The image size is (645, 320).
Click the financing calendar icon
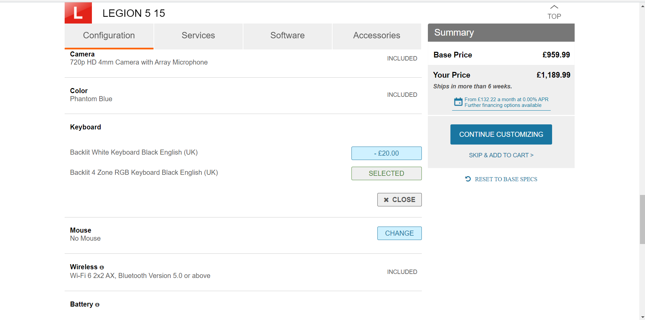[458, 102]
